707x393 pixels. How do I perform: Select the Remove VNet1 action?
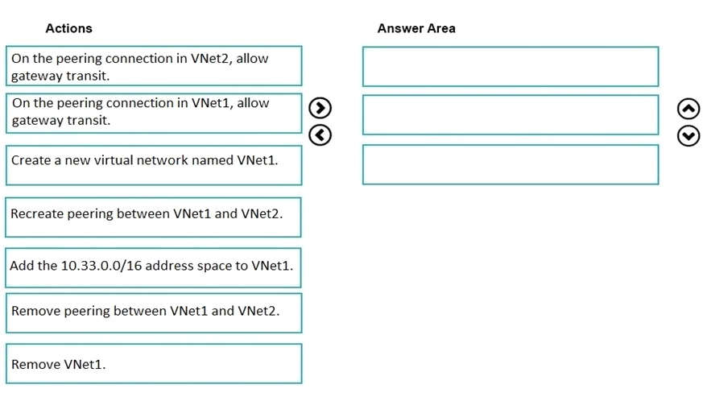tap(154, 364)
